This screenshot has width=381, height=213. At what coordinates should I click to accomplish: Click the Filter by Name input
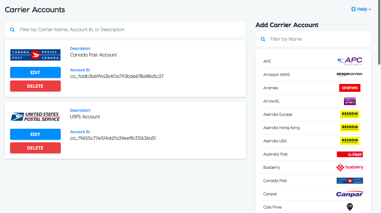(313, 39)
